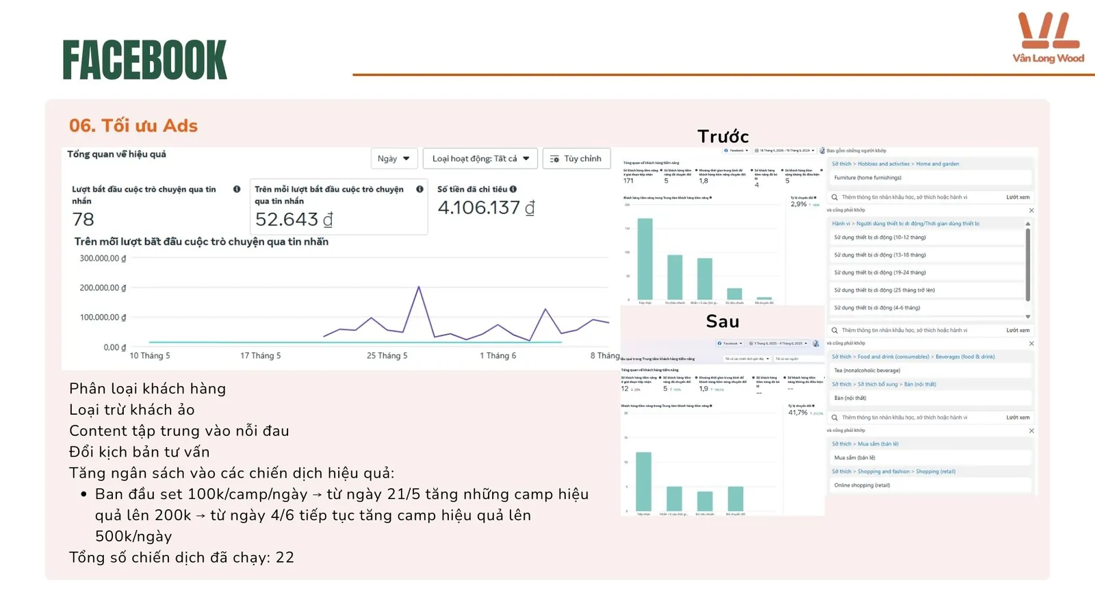This screenshot has width=1095, height=616.
Task: Open the Tùy chỉnh customize button
Action: (x=576, y=159)
